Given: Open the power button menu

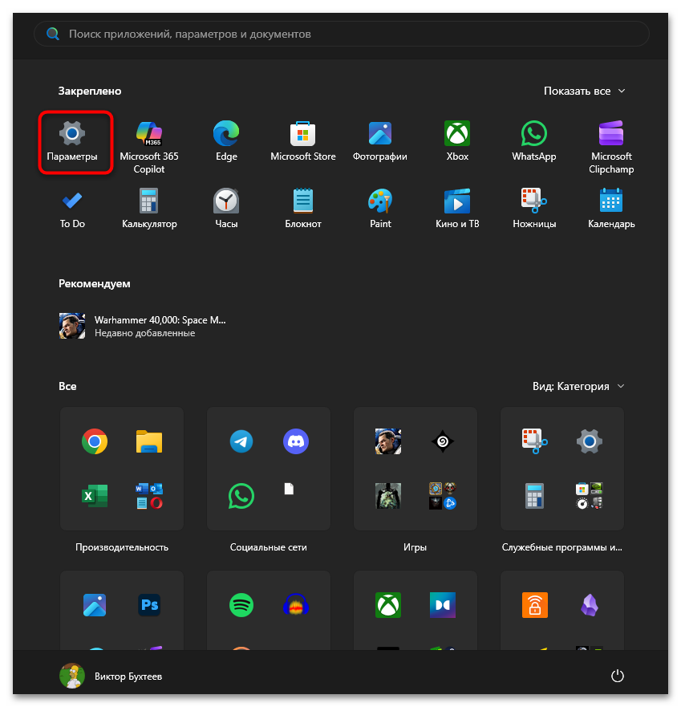Looking at the screenshot, I should tap(617, 677).
